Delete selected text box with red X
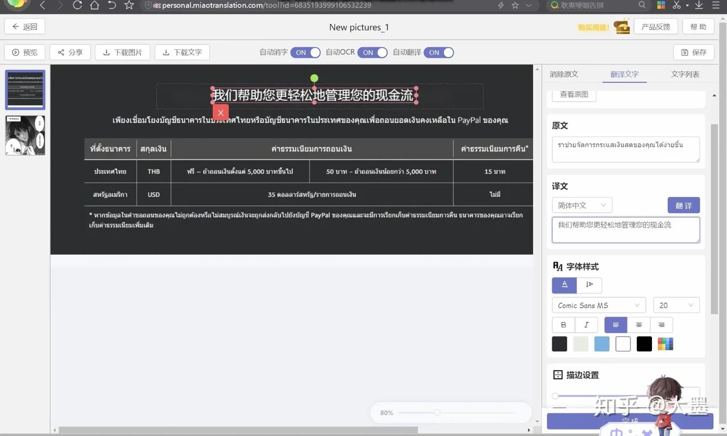This screenshot has height=436, width=727. coord(220,113)
